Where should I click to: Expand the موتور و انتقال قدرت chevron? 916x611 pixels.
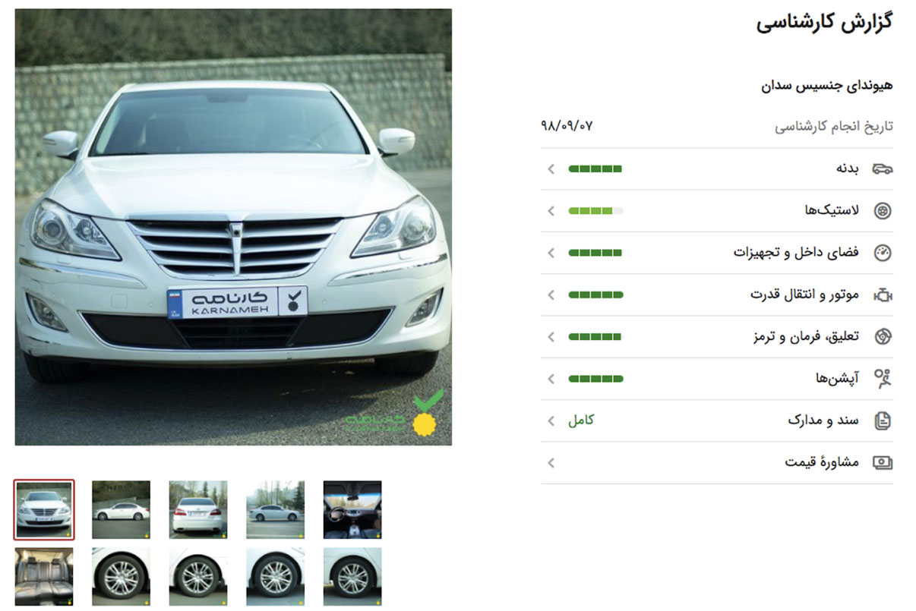click(x=551, y=294)
